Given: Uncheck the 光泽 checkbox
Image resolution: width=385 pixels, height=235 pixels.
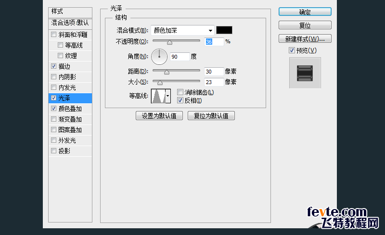Looking at the screenshot, I should click(53, 98).
